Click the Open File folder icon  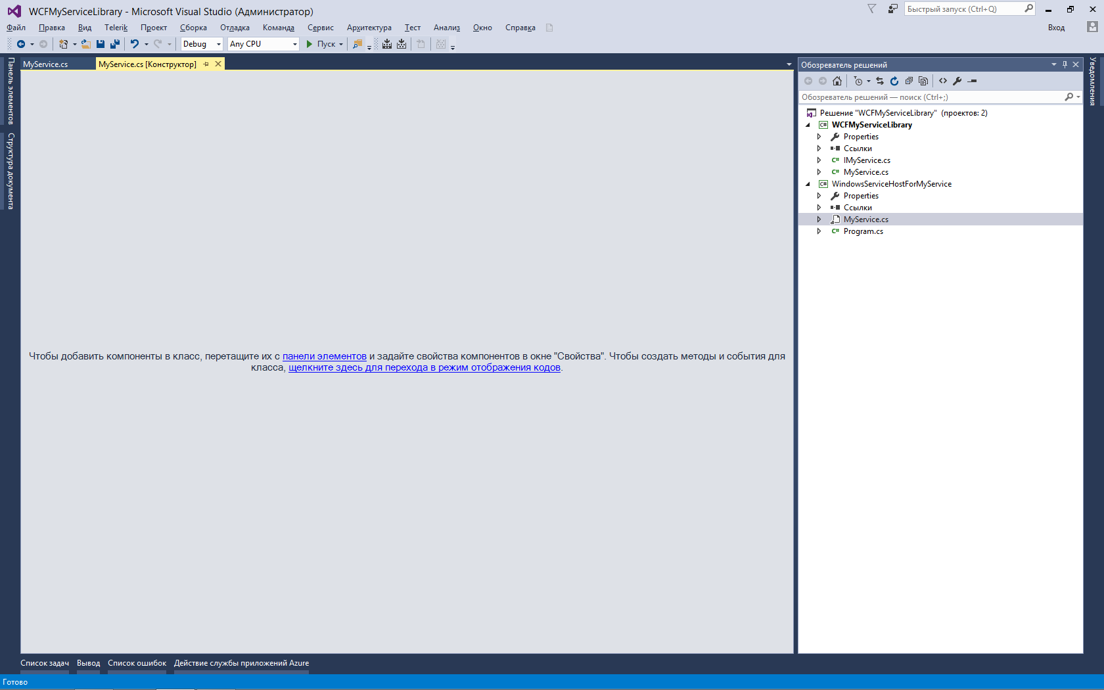click(85, 44)
